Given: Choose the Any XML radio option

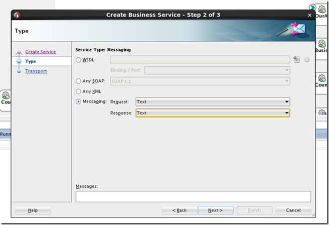Looking at the screenshot, I should [x=78, y=92].
